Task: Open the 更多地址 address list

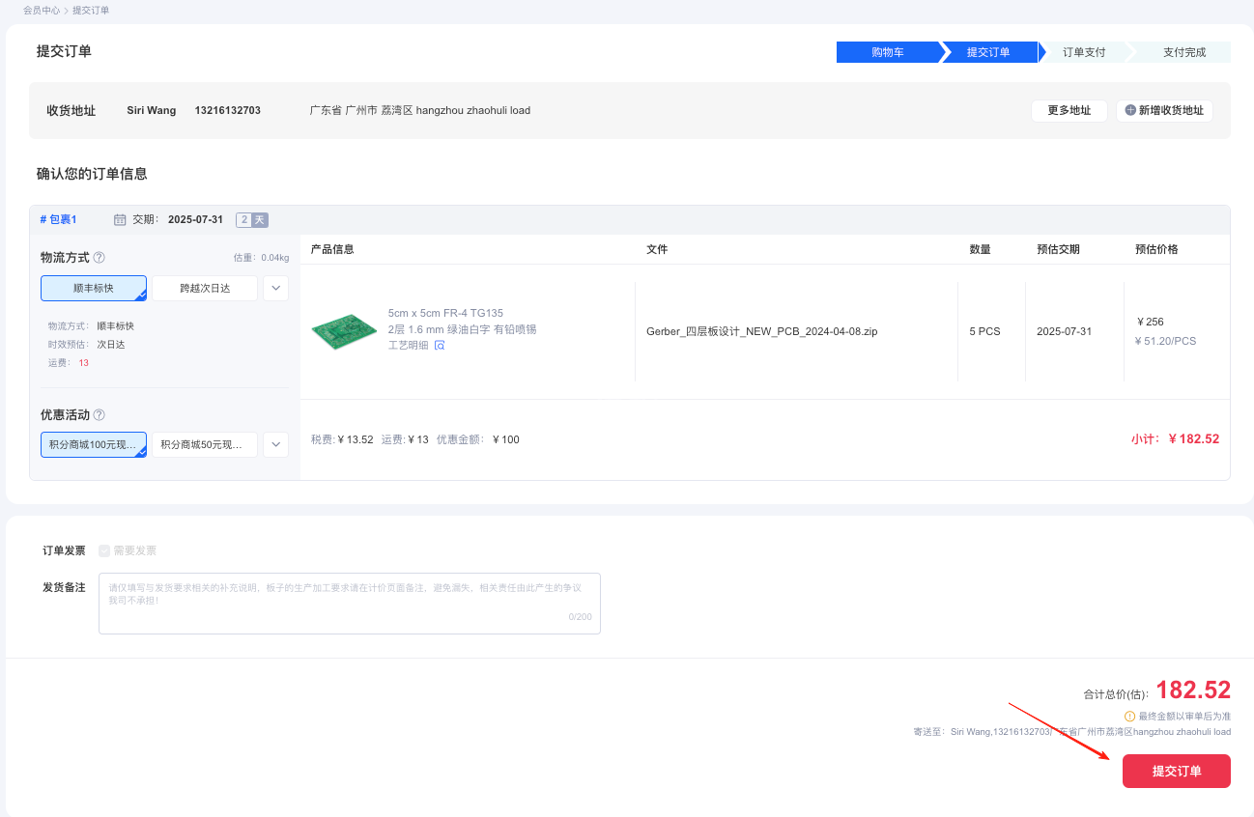Action: (x=1069, y=111)
